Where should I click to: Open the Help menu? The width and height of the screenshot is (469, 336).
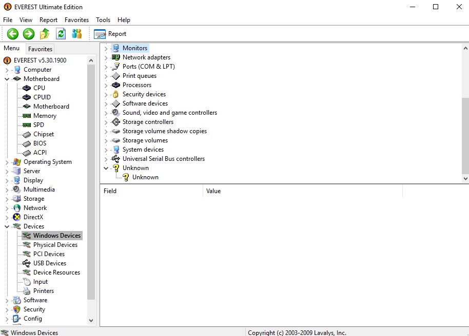[x=124, y=20]
